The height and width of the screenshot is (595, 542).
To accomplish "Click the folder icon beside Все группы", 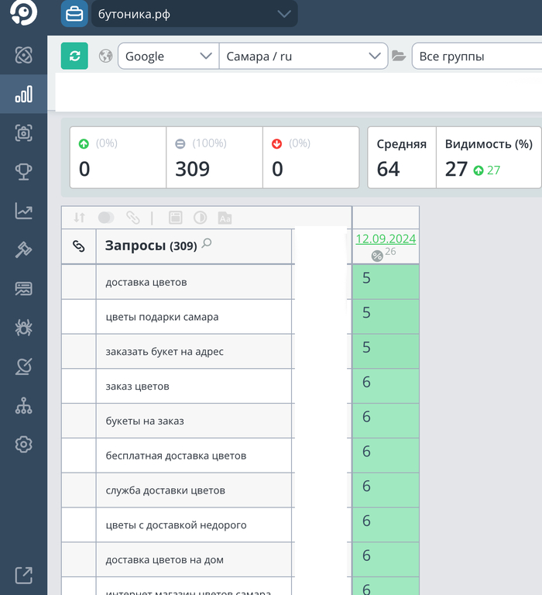I will pyautogui.click(x=399, y=56).
